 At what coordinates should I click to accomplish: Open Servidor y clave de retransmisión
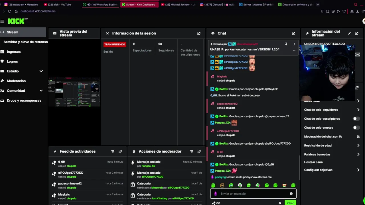pyautogui.click(x=25, y=42)
